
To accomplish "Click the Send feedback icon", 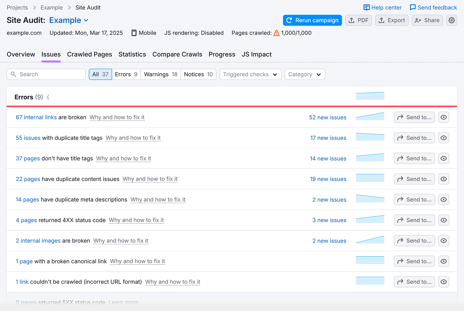I will 412,7.
